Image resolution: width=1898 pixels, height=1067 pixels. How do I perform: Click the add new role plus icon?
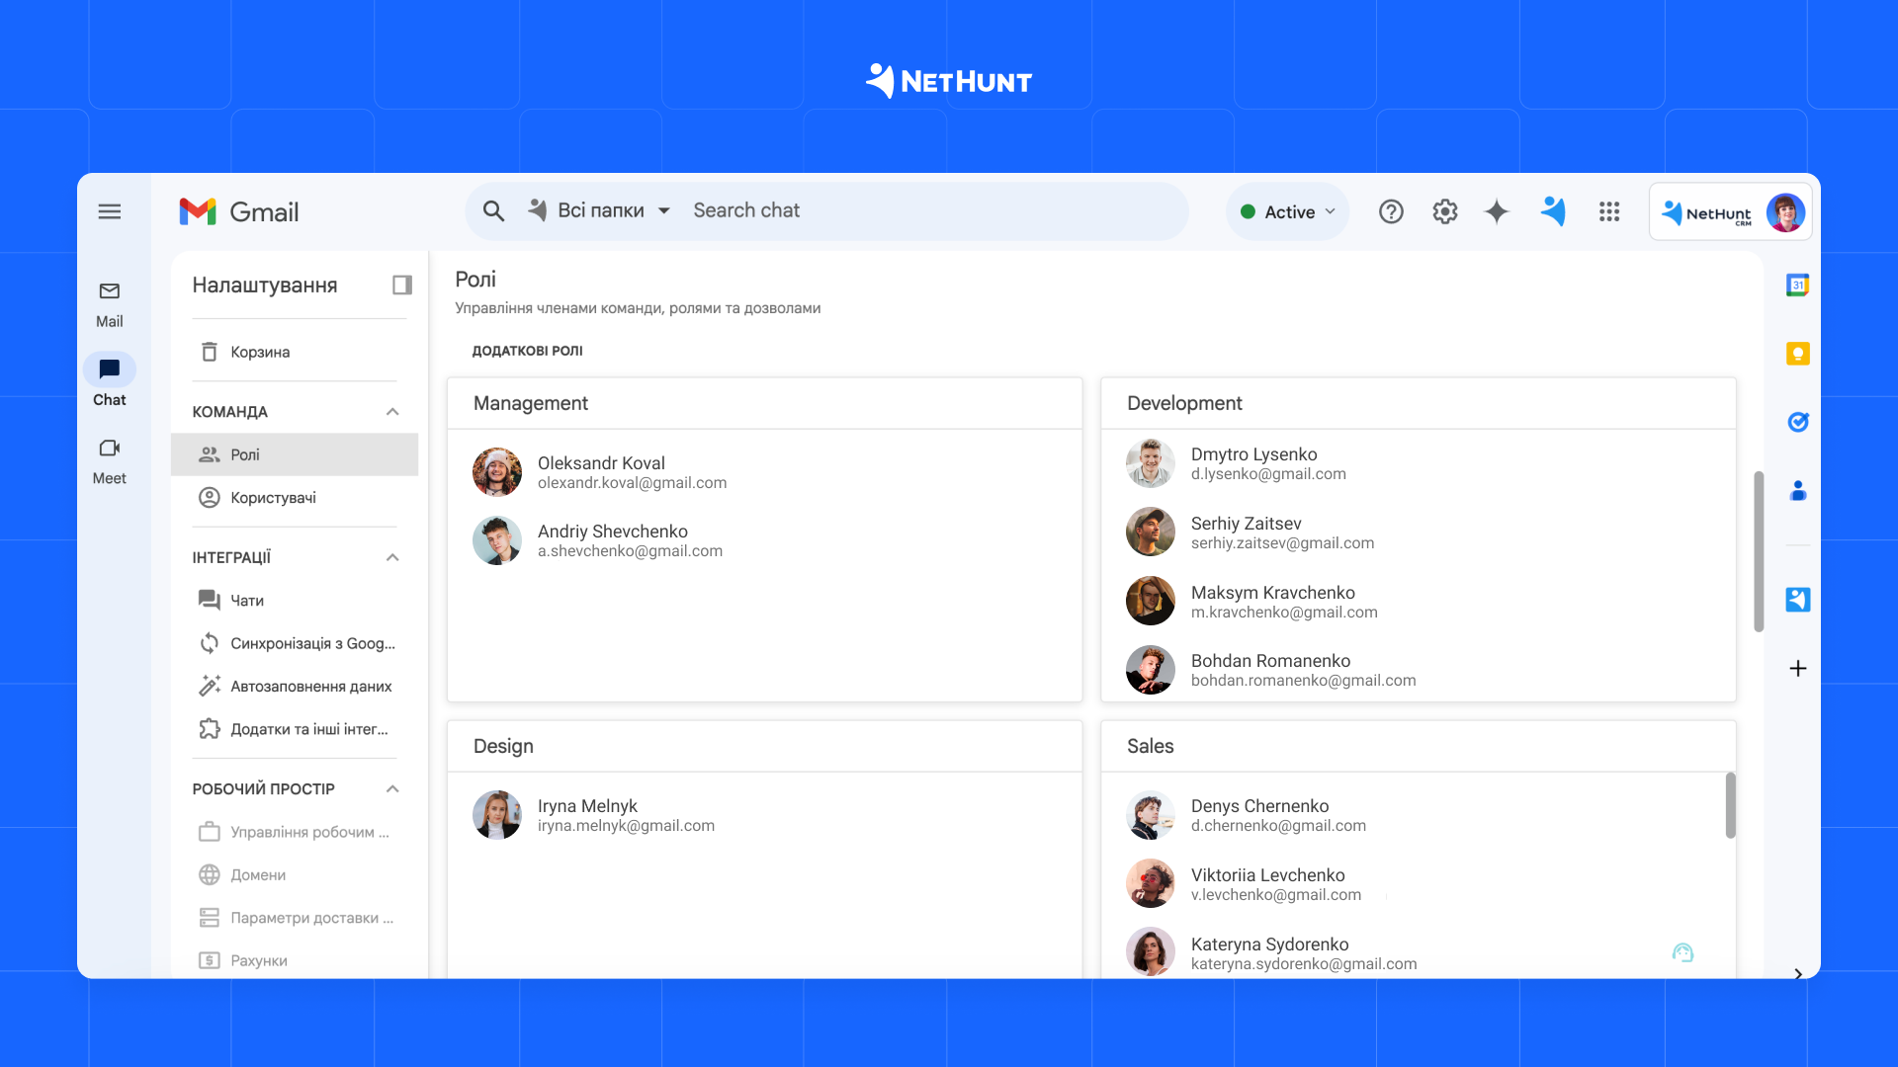coord(1797,668)
